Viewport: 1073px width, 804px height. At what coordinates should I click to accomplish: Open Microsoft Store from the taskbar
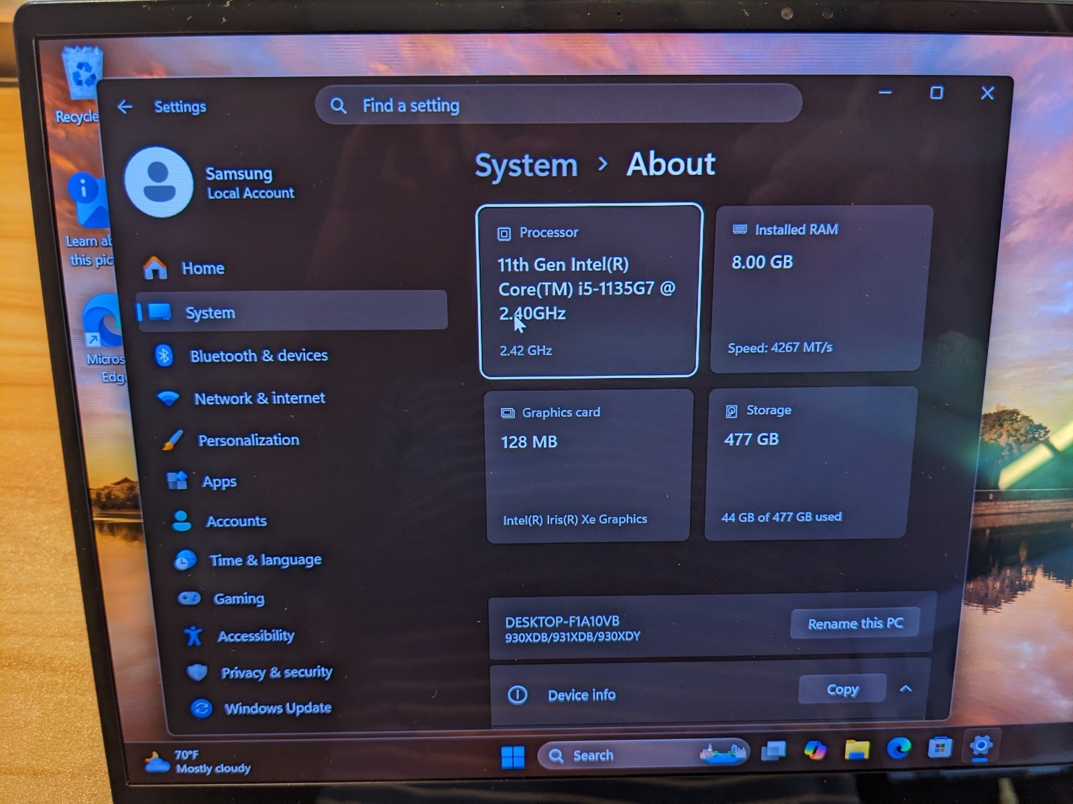click(x=940, y=747)
